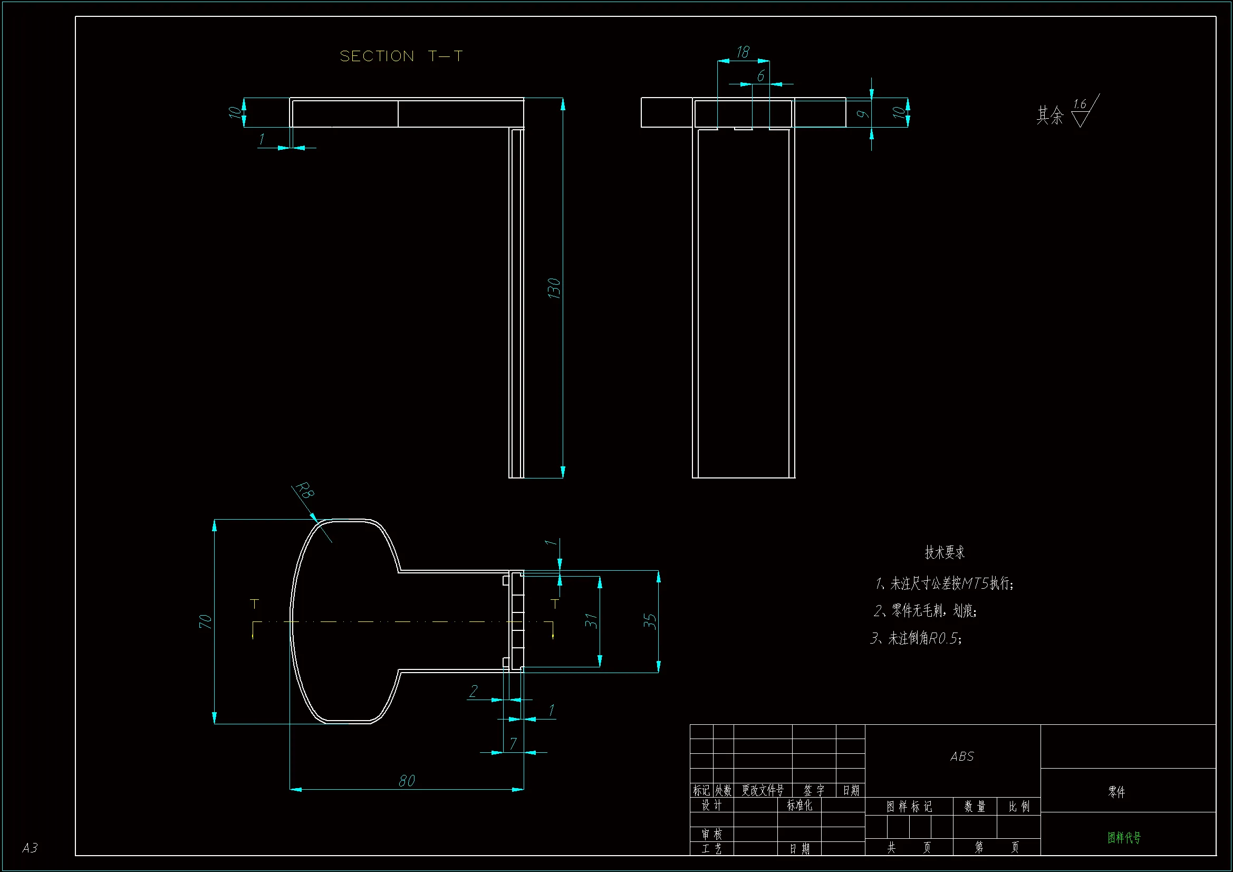This screenshot has height=872, width=1233.
Task: Click the 31 dimension value
Action: click(591, 621)
